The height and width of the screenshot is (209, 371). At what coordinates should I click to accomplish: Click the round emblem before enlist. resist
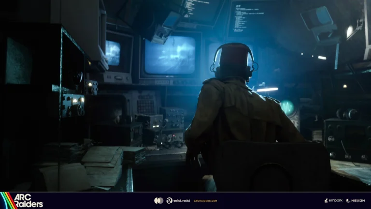click(170, 200)
